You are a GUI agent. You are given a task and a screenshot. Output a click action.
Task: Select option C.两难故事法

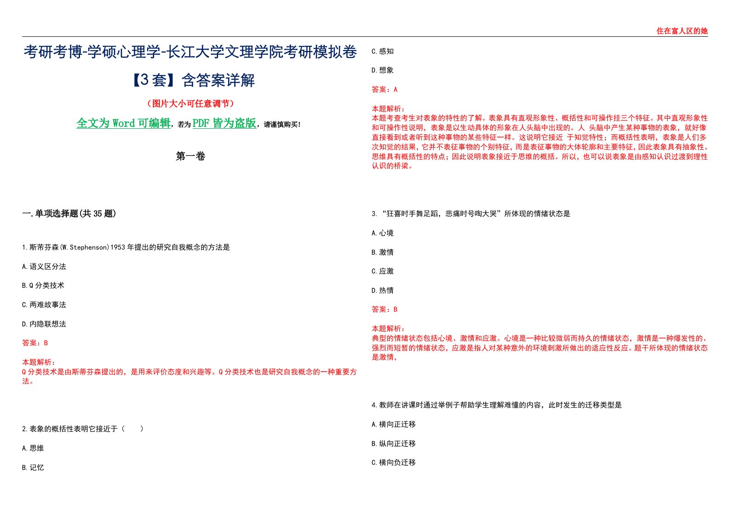44,305
